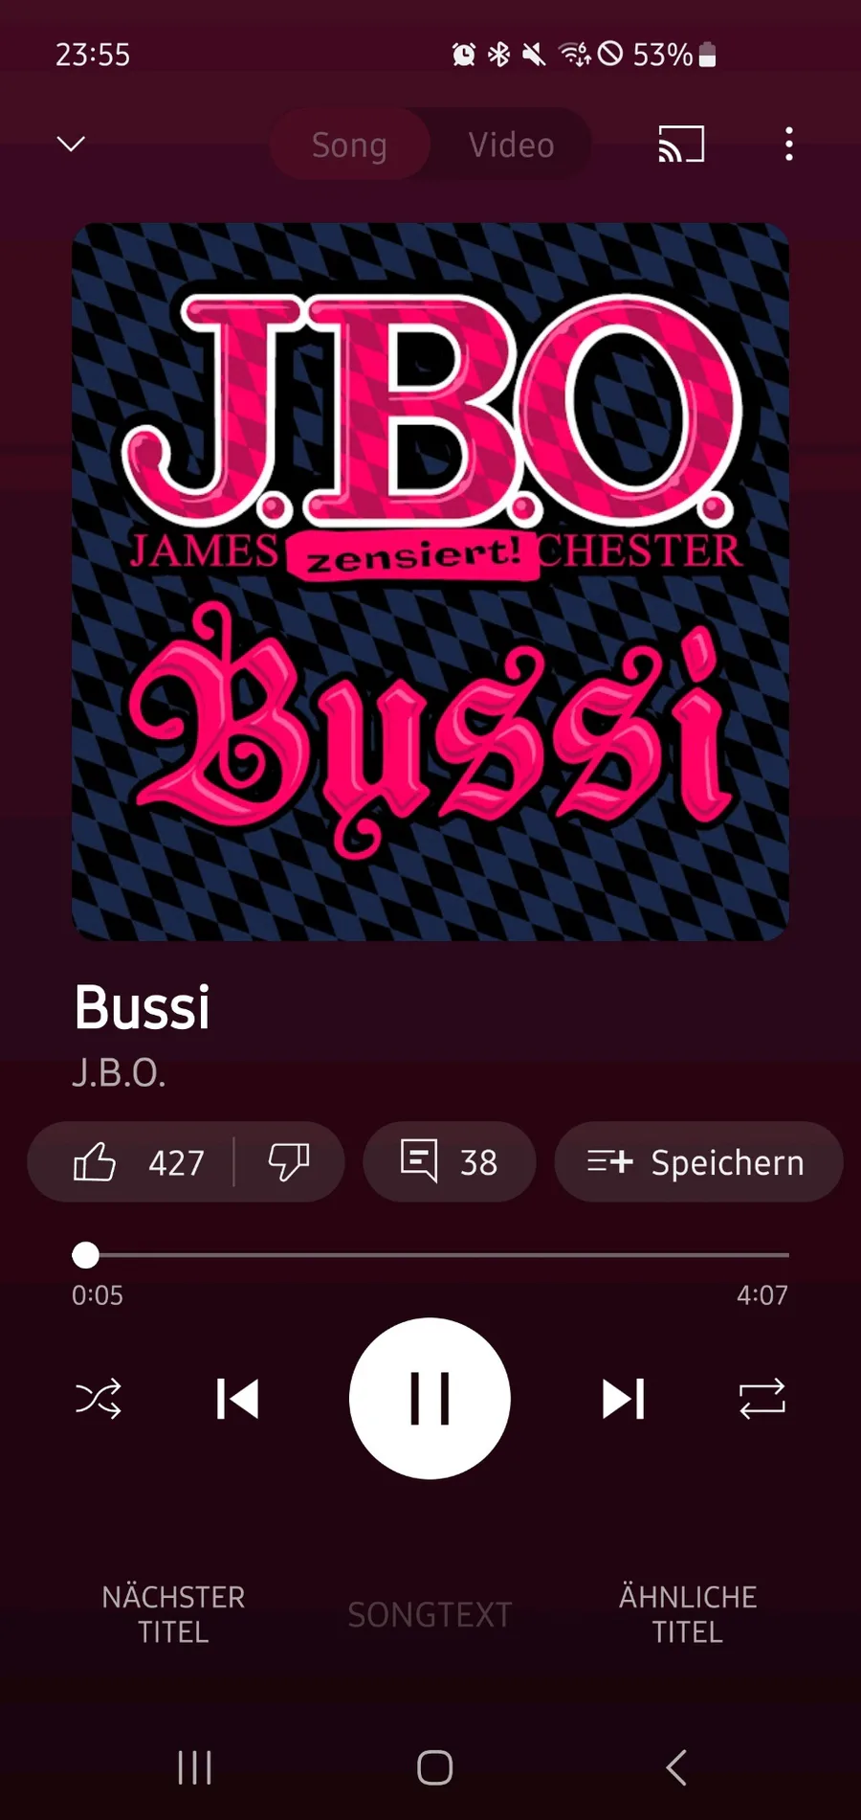
Task: Open the SONGTEXT tab
Action: click(x=430, y=1615)
